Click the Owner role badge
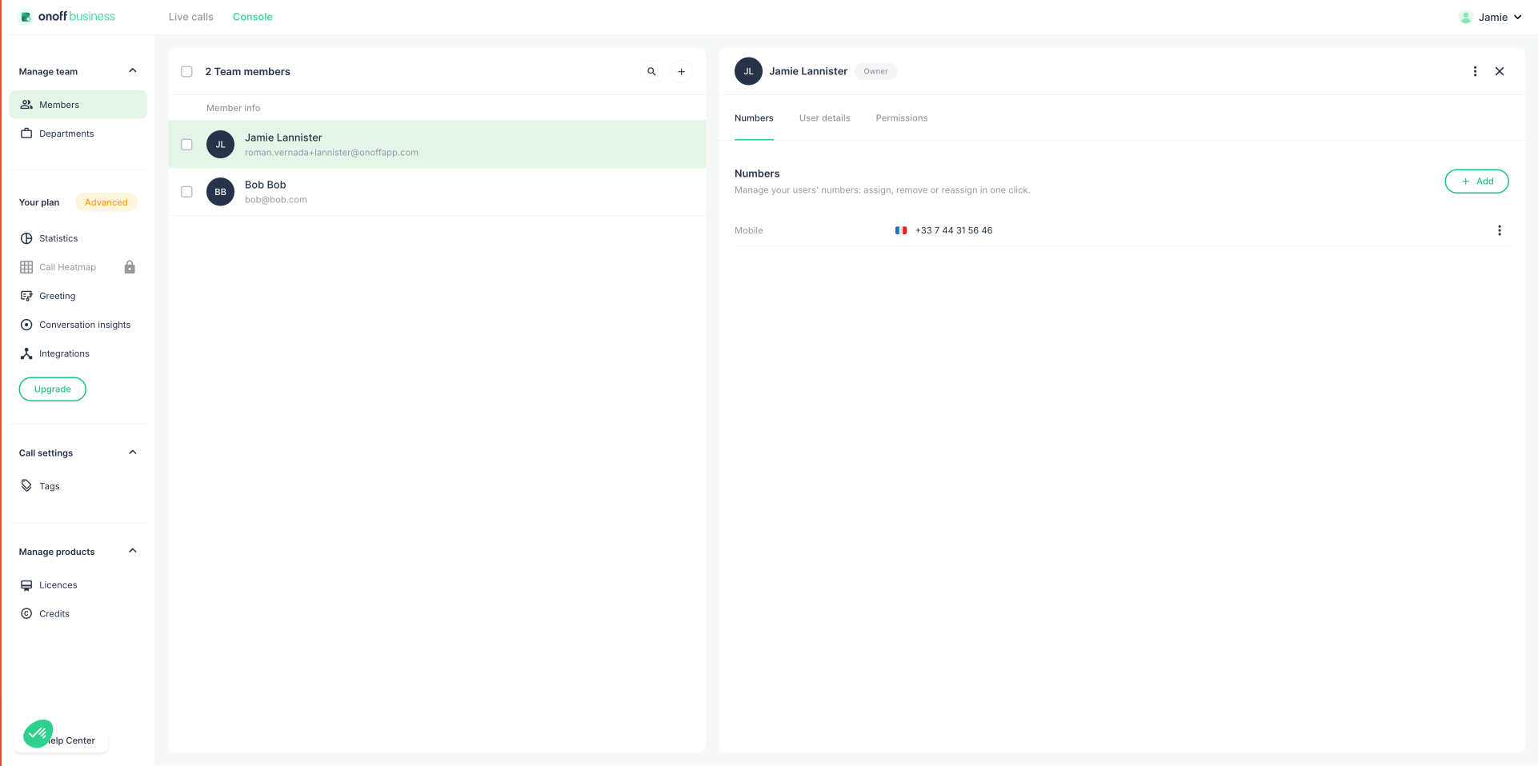Viewport: 1538px width, 766px height. pos(875,71)
